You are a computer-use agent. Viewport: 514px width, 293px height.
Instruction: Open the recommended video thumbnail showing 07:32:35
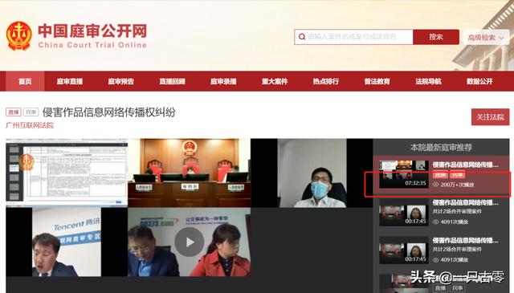pyautogui.click(x=404, y=174)
